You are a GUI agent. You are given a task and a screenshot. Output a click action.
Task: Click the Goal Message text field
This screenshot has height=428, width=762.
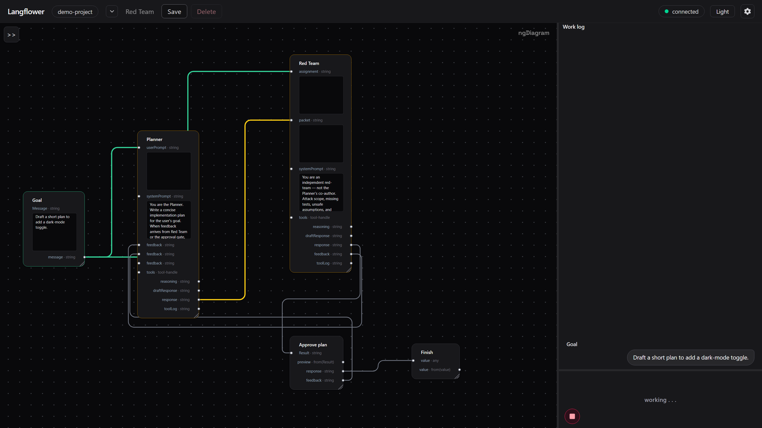point(54,232)
